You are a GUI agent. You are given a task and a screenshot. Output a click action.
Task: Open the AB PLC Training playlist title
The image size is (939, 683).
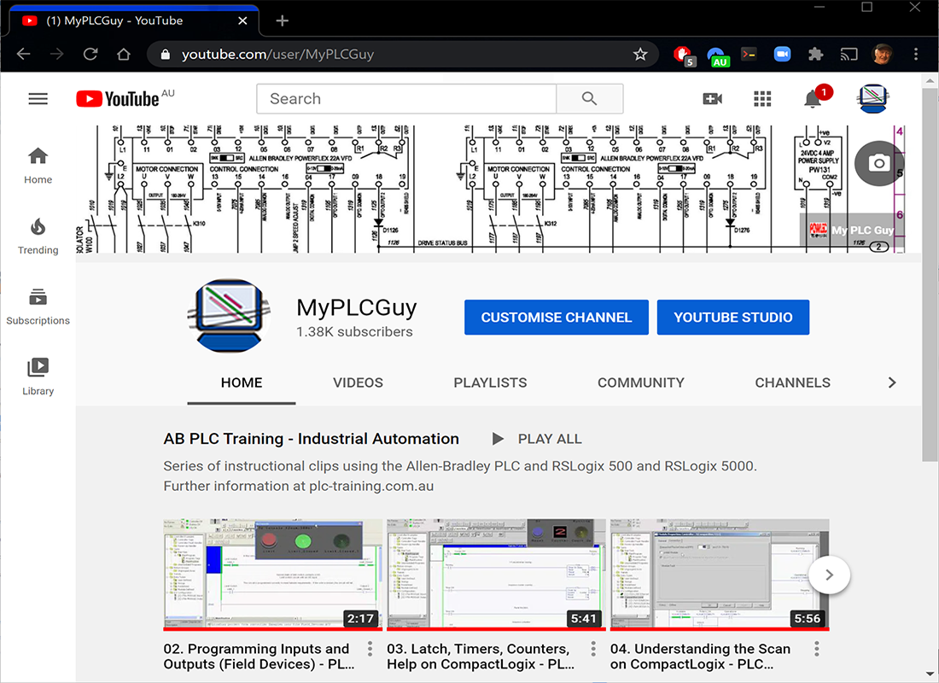[x=312, y=439]
